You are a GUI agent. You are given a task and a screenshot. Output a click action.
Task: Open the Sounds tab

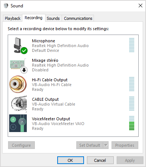click(x=53, y=18)
